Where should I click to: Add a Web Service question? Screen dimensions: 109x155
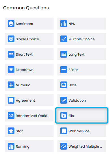[82, 131]
